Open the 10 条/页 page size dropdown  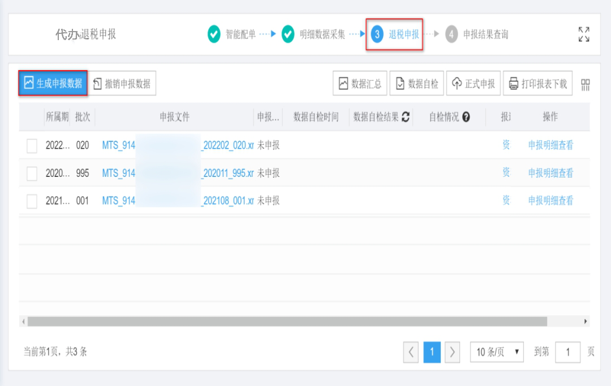pos(497,352)
